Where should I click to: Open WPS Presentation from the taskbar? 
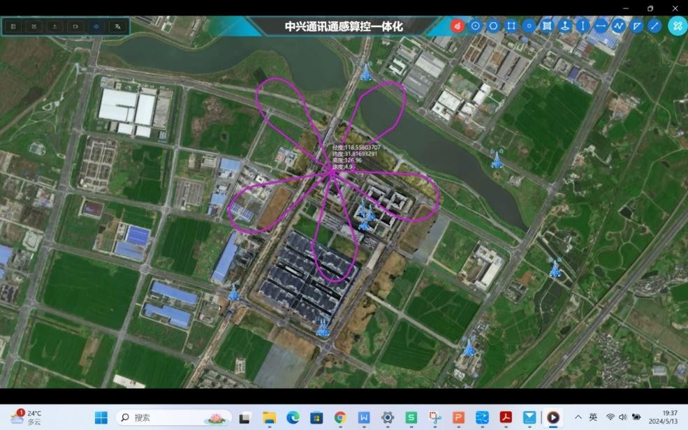(458, 417)
